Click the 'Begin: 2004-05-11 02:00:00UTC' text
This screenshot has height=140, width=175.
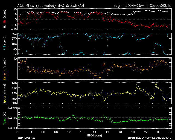click(x=142, y=5)
